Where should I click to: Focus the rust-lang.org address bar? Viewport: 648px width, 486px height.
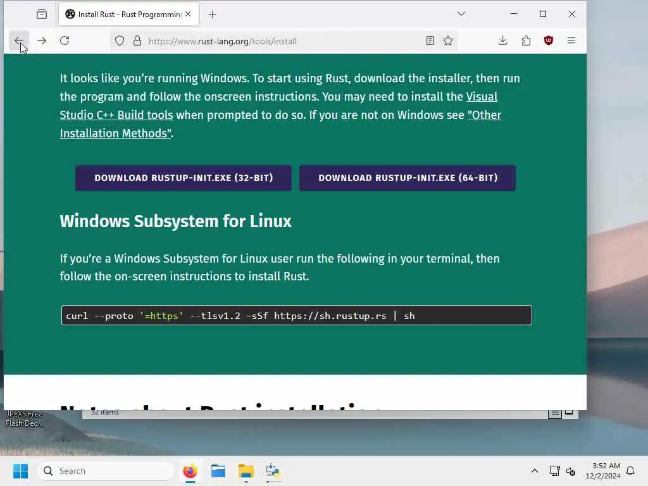coord(285,41)
